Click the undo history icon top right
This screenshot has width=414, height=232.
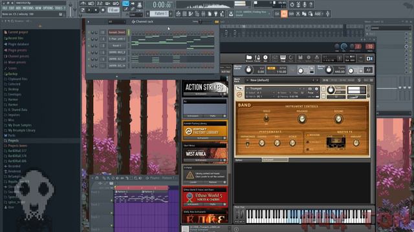point(292,5)
